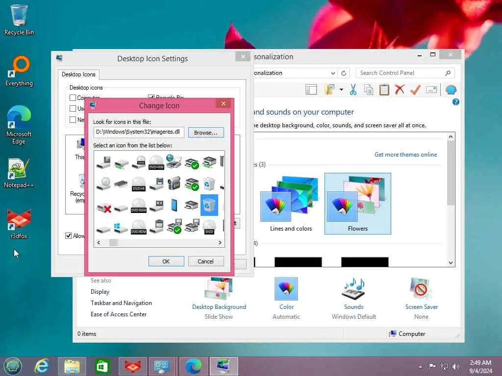This screenshot has width=502, height=376.
Task: Open the Notepad++ desktop shortcut
Action: coord(19,173)
